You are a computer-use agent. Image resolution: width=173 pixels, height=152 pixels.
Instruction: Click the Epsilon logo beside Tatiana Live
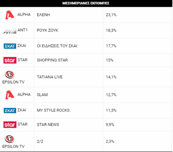tap(10, 75)
